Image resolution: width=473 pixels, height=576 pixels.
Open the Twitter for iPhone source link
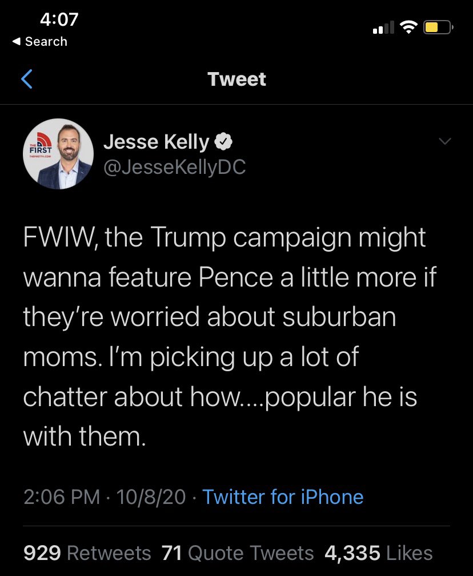point(283,496)
